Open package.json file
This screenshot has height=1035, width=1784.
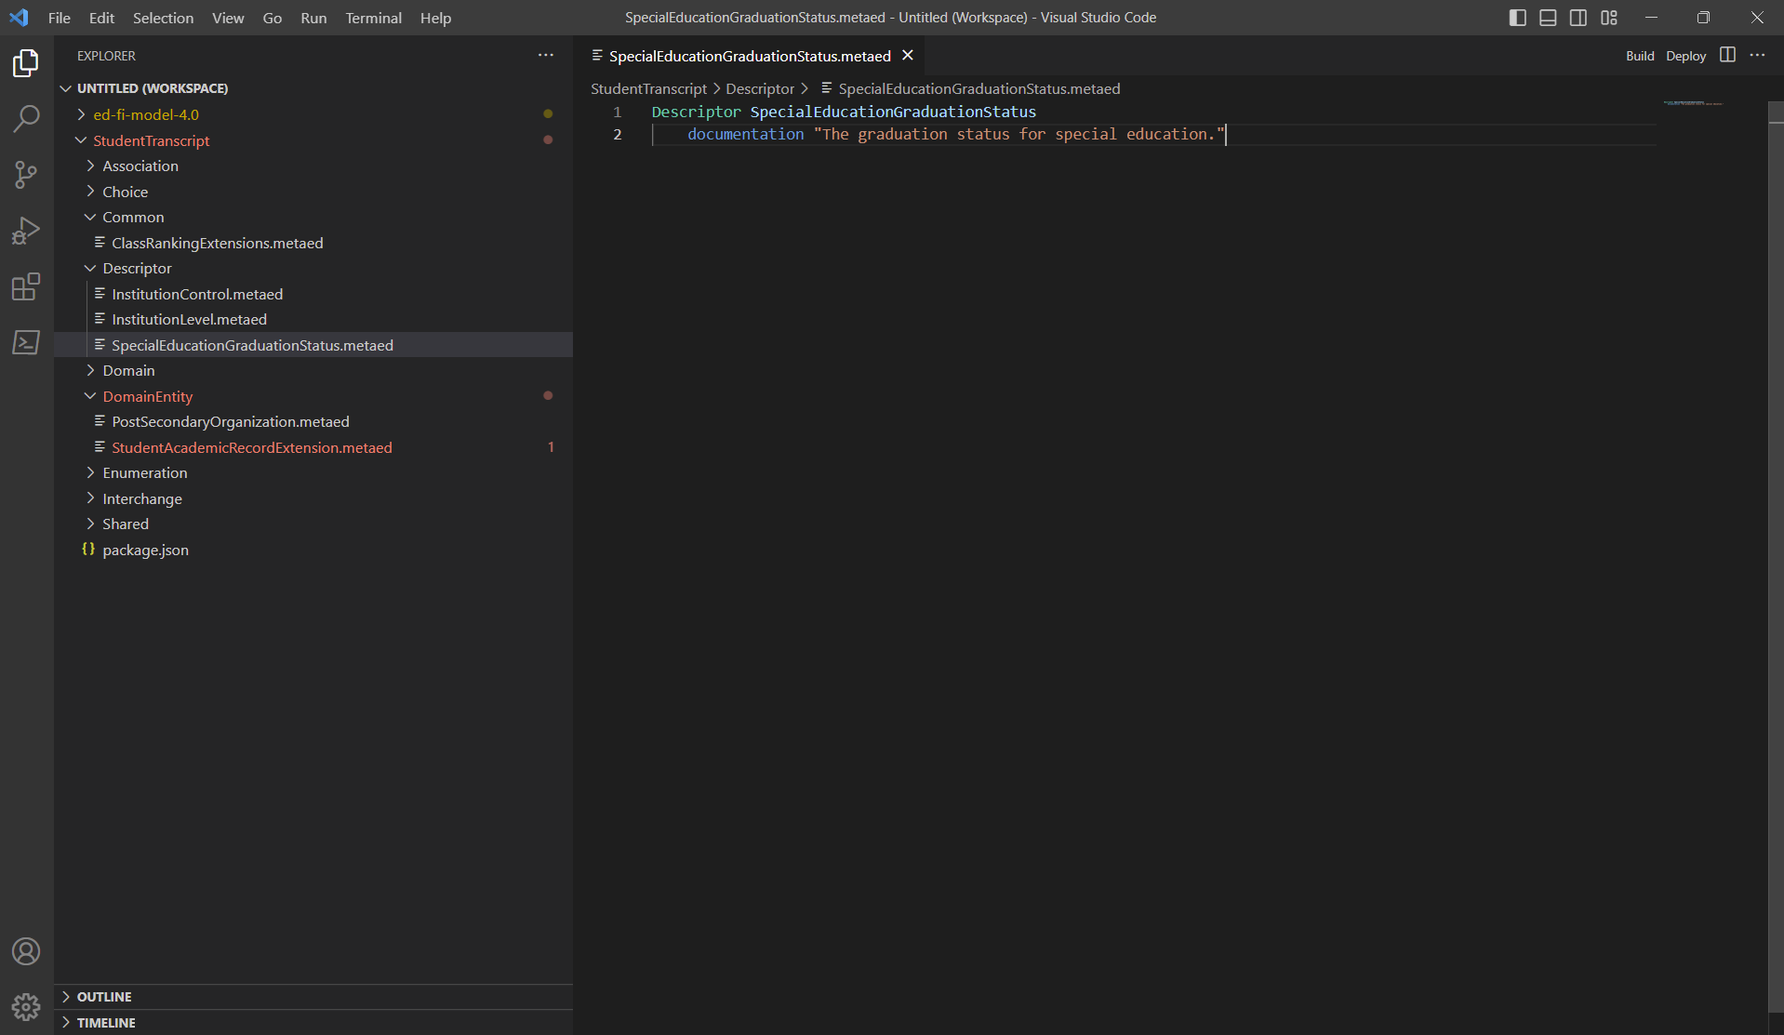[145, 550]
